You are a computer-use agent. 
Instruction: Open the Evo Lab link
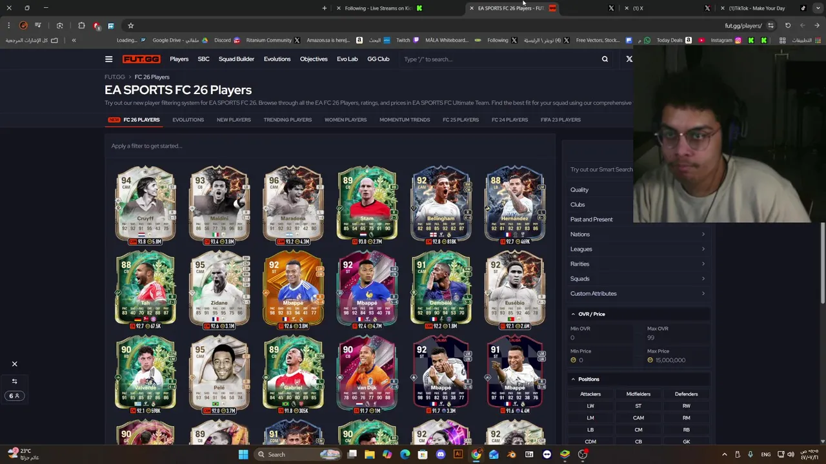347,59
